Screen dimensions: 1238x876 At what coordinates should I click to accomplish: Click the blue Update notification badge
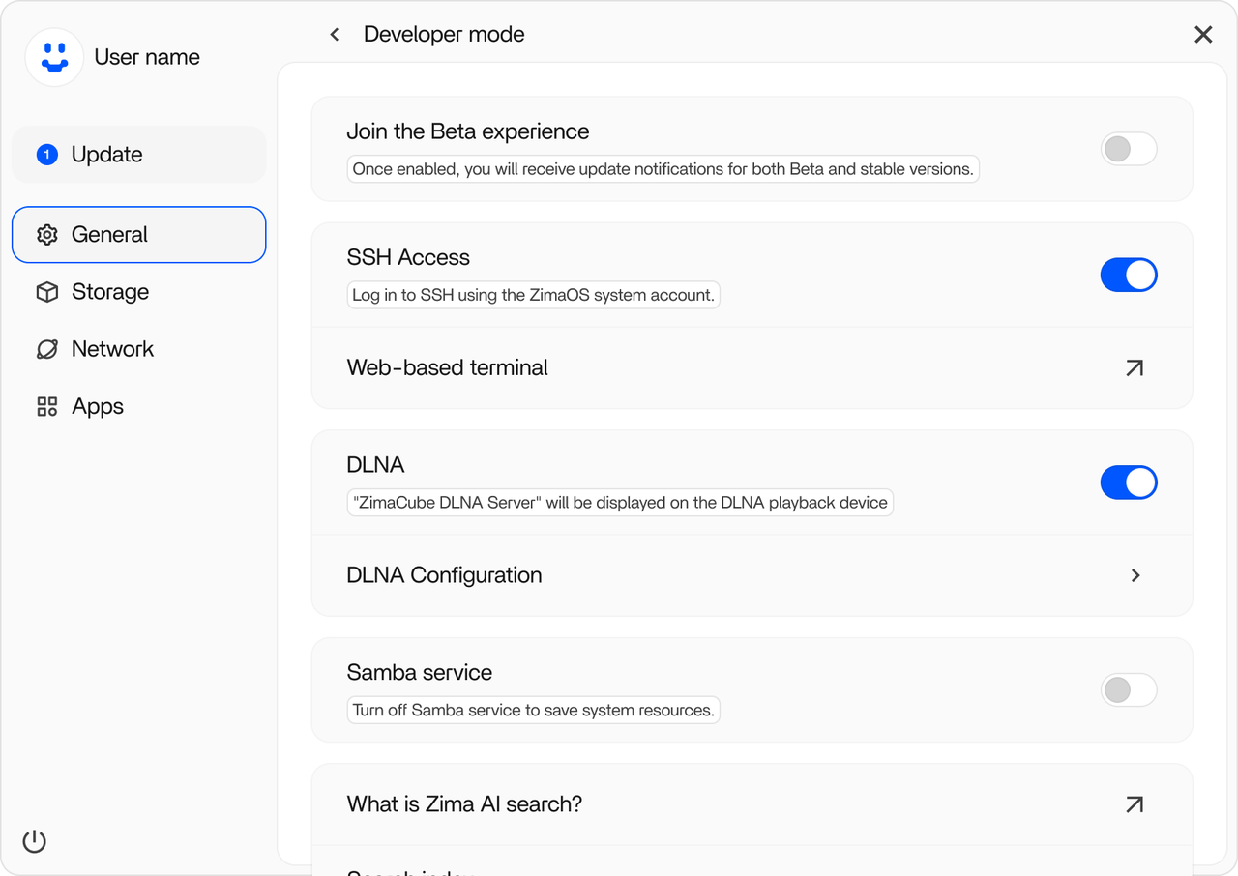point(46,155)
